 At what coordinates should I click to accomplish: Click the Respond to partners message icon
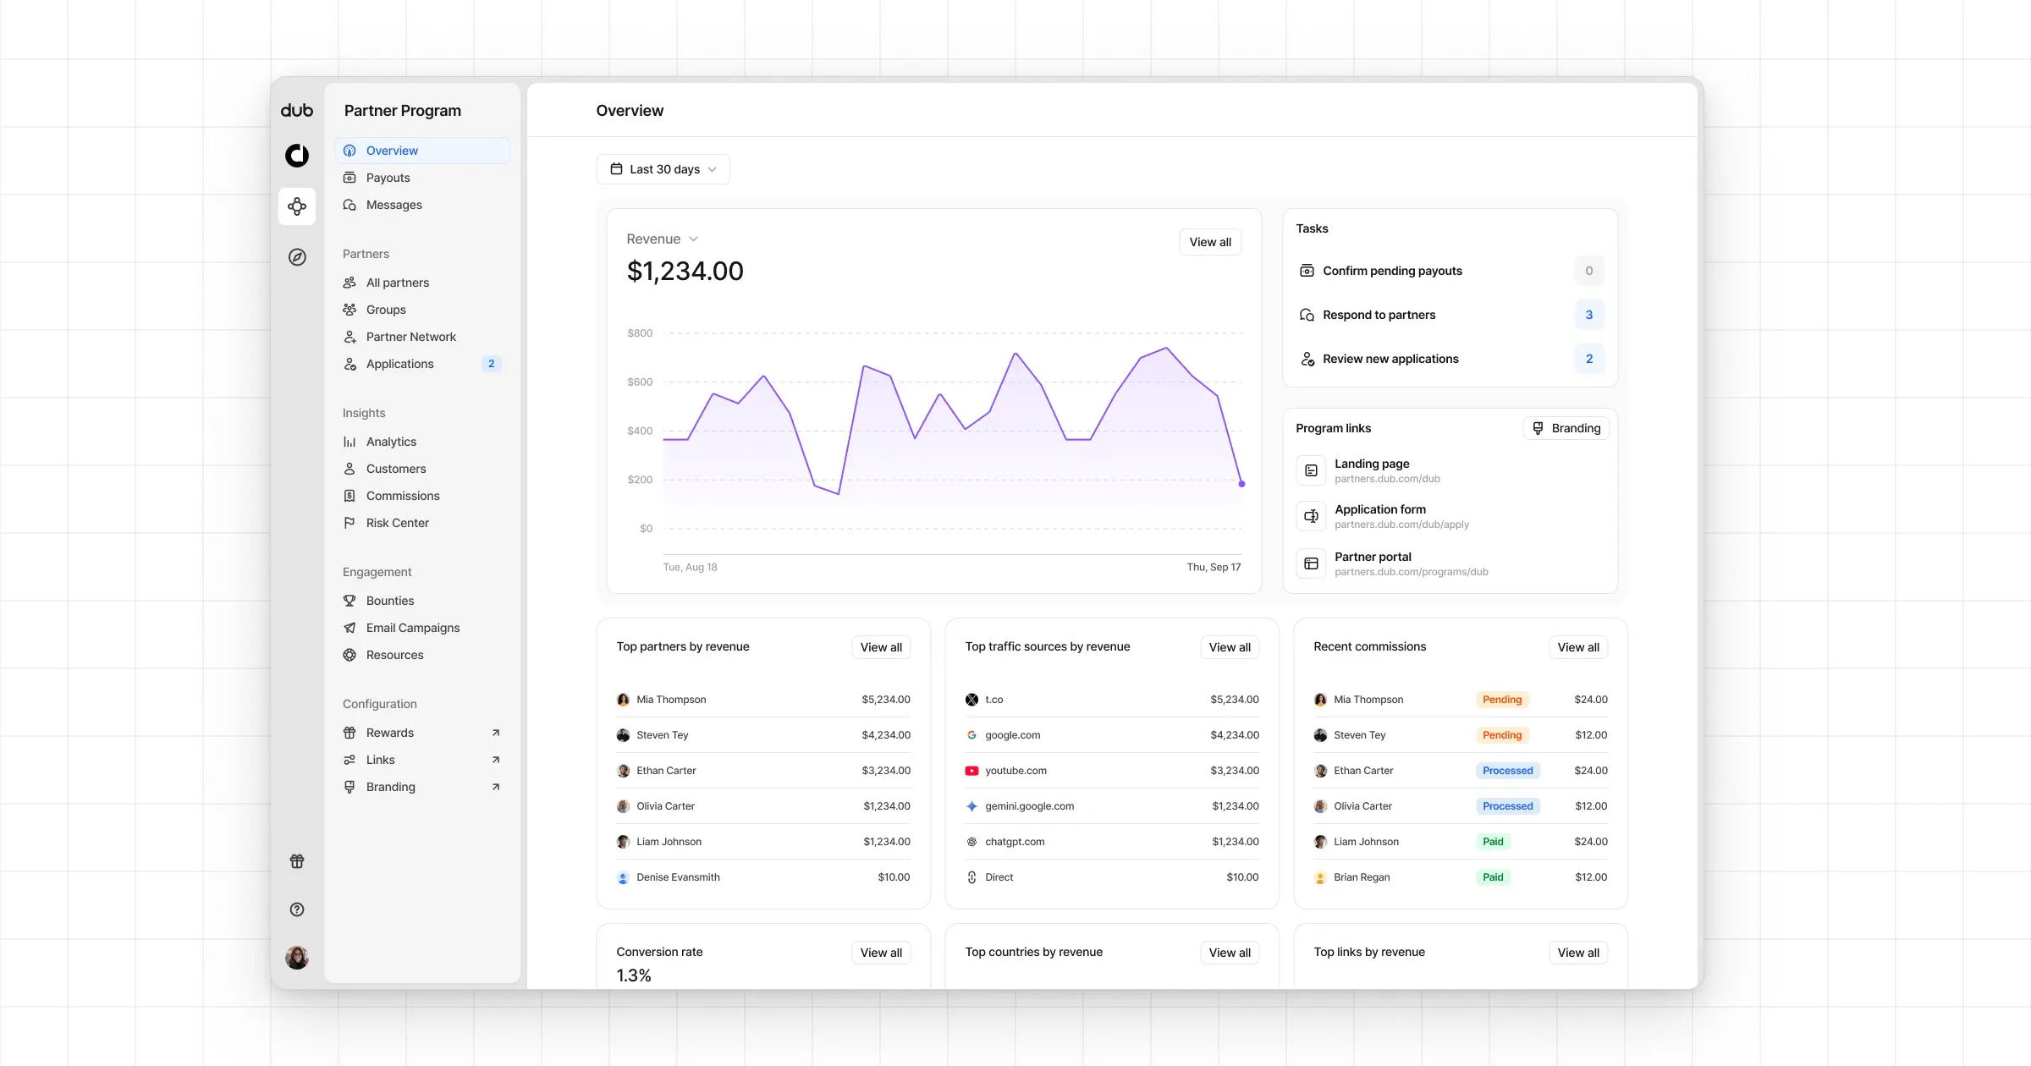(x=1307, y=315)
